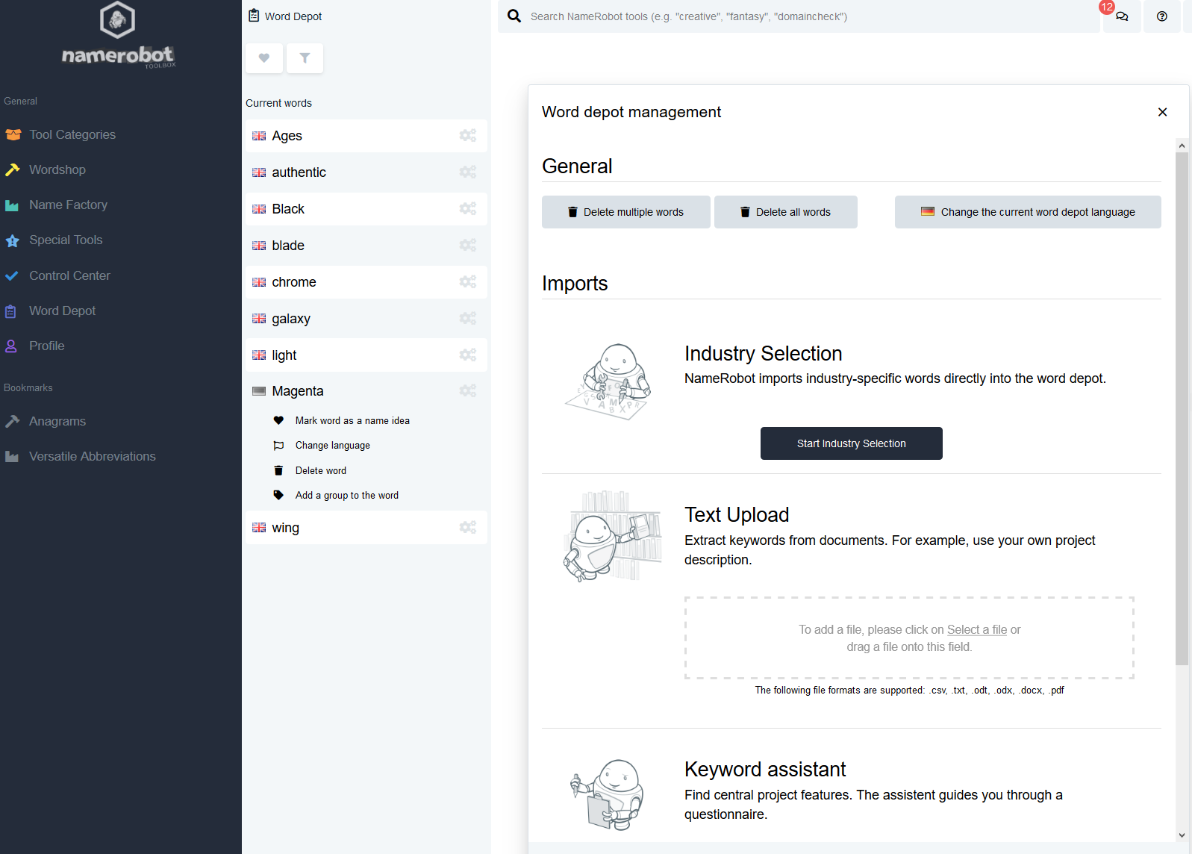Click the Word Depot clipboard sidebar icon
Viewport: 1192px width, 854px height.
pos(10,311)
